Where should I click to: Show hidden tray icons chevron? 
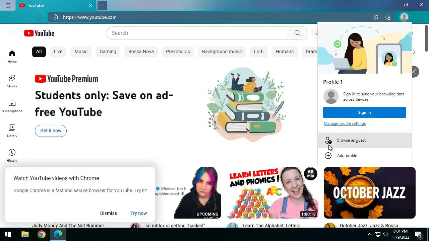(x=370, y=234)
